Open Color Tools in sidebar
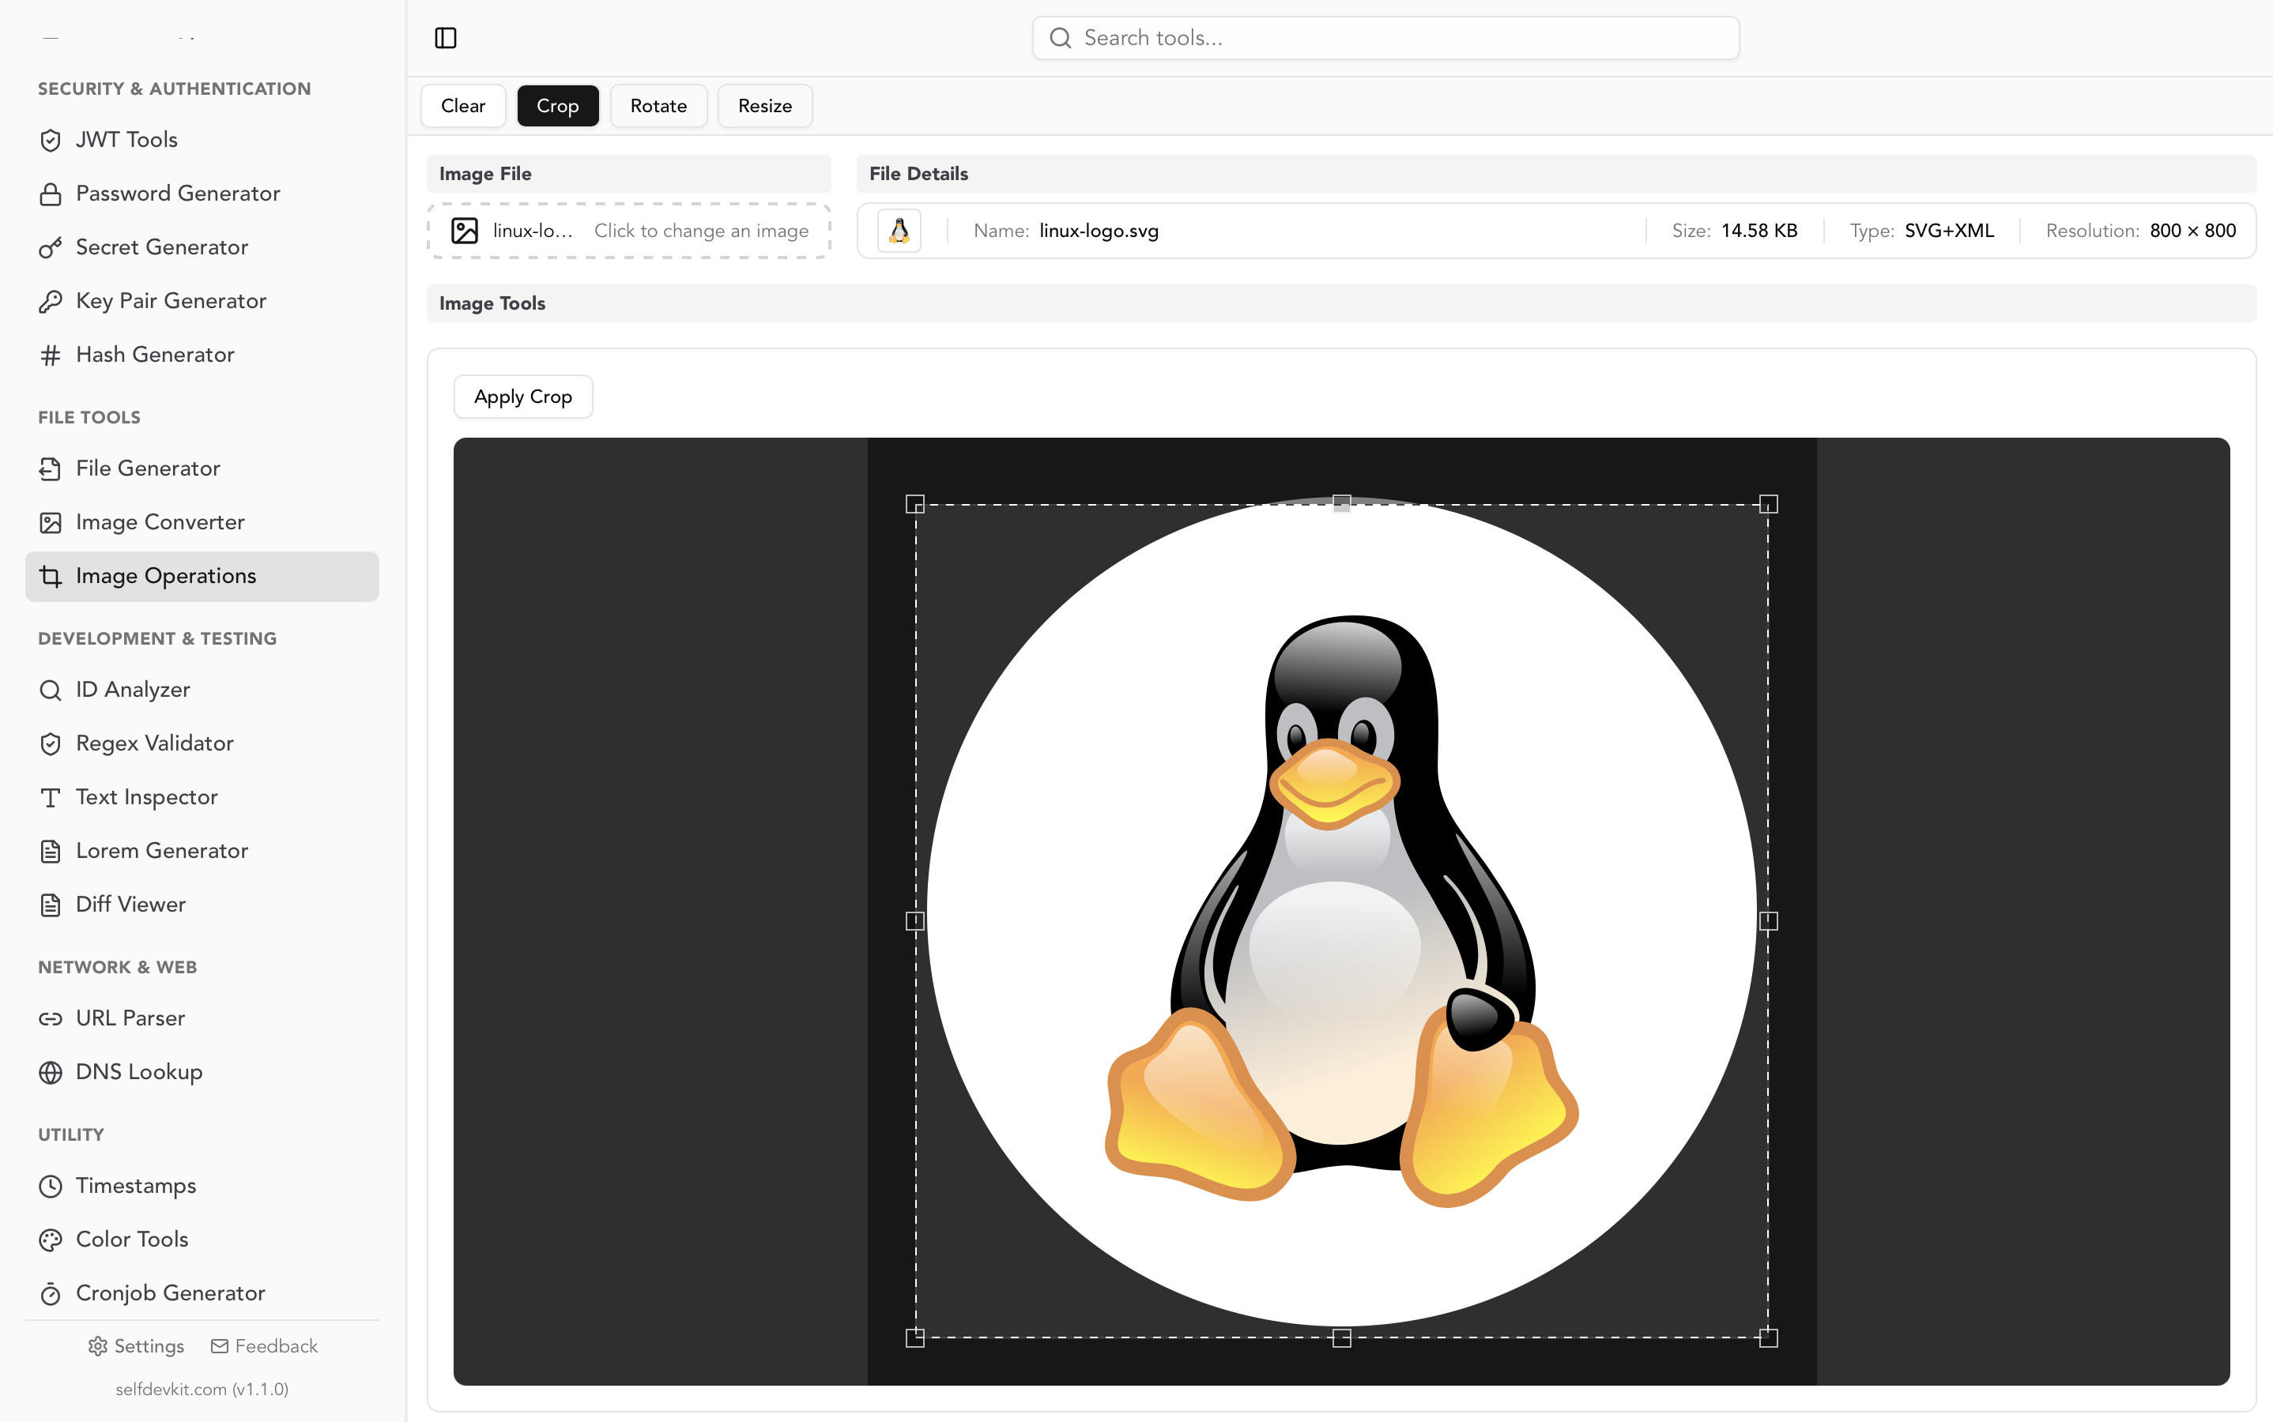 202,1240
